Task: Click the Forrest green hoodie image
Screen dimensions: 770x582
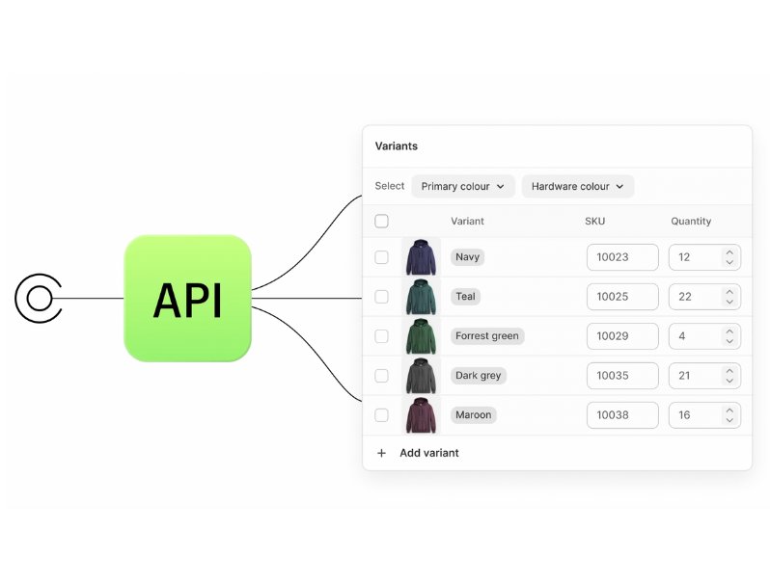Action: (x=421, y=336)
